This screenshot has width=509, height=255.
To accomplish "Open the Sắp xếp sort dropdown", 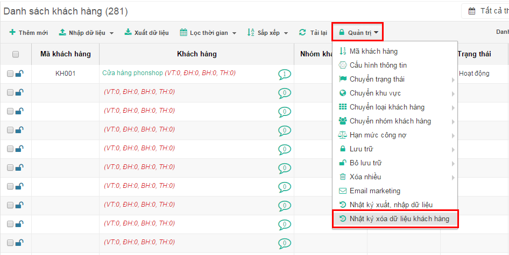I will pos(268,33).
